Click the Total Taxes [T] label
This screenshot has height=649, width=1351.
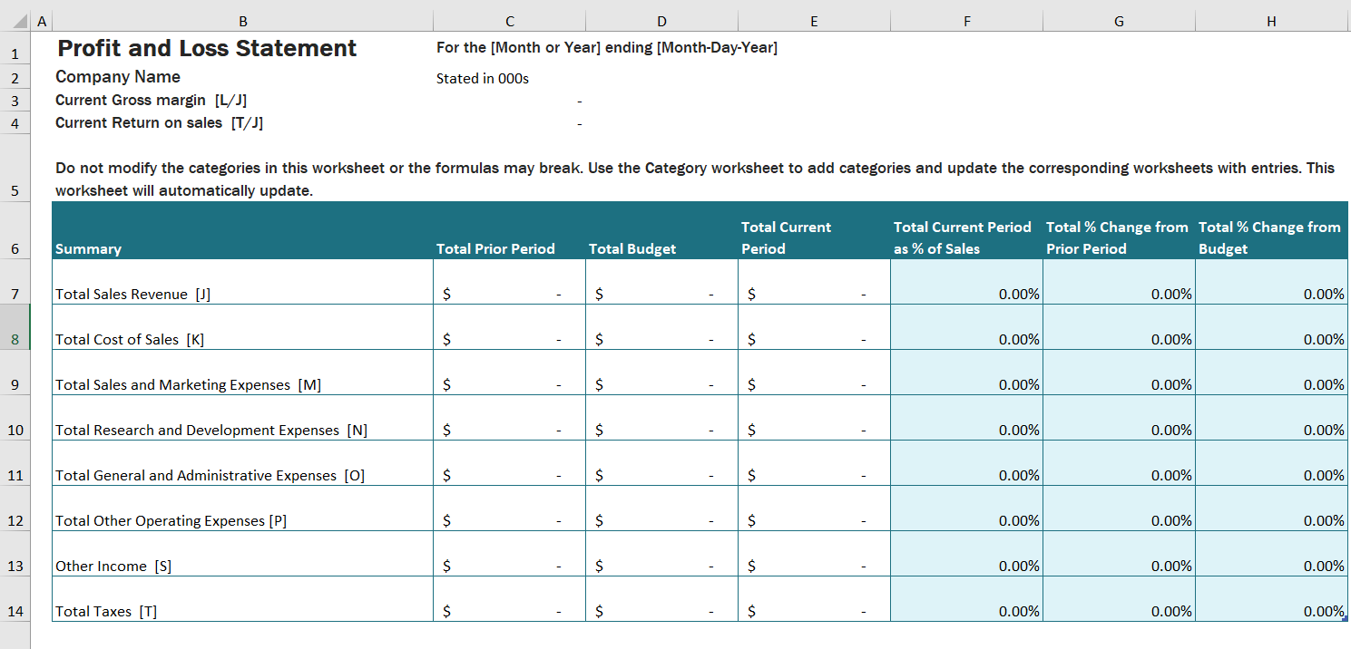tap(106, 611)
